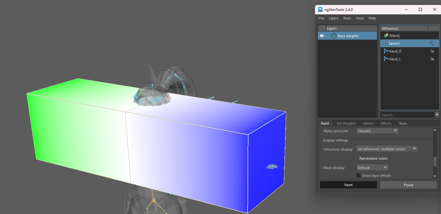441x214 pixels.
Task: Click the lock icon for Spine3
Action: [432, 43]
